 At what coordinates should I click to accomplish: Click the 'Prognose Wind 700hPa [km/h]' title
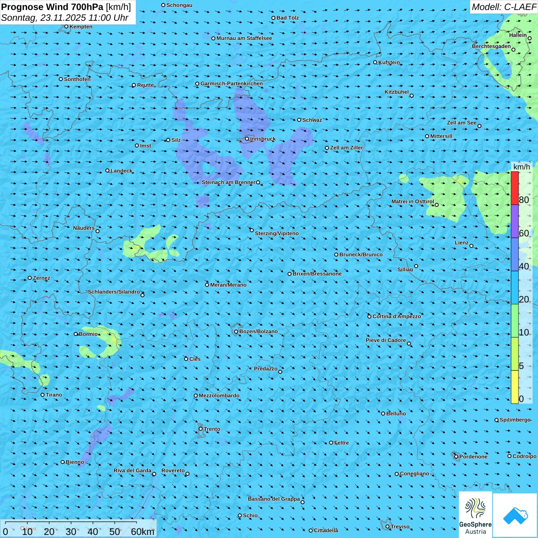pyautogui.click(x=66, y=7)
